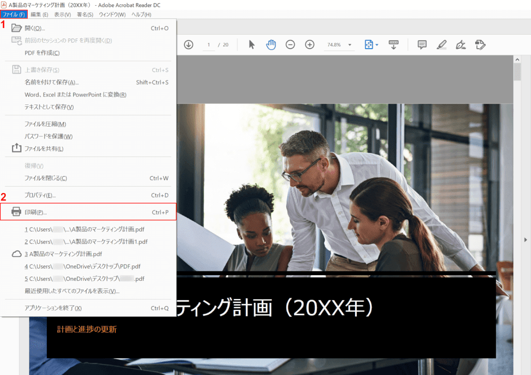This screenshot has width=531, height=375.
Task: Click the Acrobat PDF icon in title bar
Action: point(4,5)
